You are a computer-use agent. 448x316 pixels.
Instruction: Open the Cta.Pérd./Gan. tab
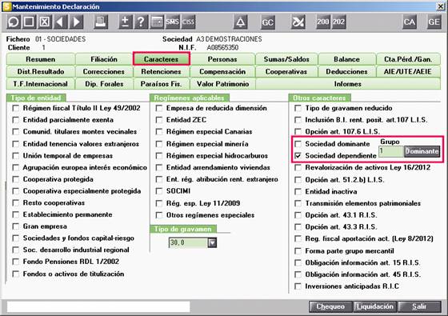[408, 59]
